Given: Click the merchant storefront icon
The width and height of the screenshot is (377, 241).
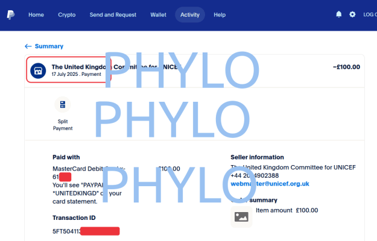Looking at the screenshot, I should click(38, 71).
